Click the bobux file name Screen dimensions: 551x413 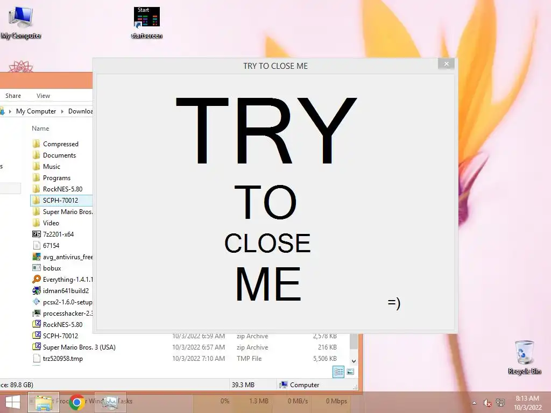click(52, 268)
